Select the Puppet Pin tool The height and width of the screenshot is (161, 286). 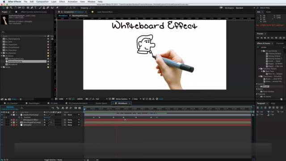click(57, 8)
